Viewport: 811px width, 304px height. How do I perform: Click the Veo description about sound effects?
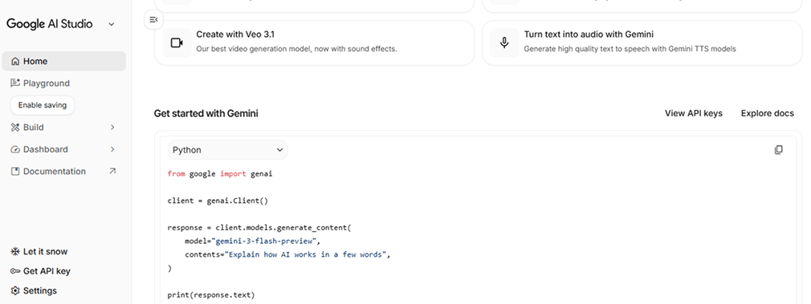coord(296,49)
